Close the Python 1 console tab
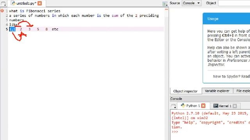 pyautogui.click(x=203, y=106)
